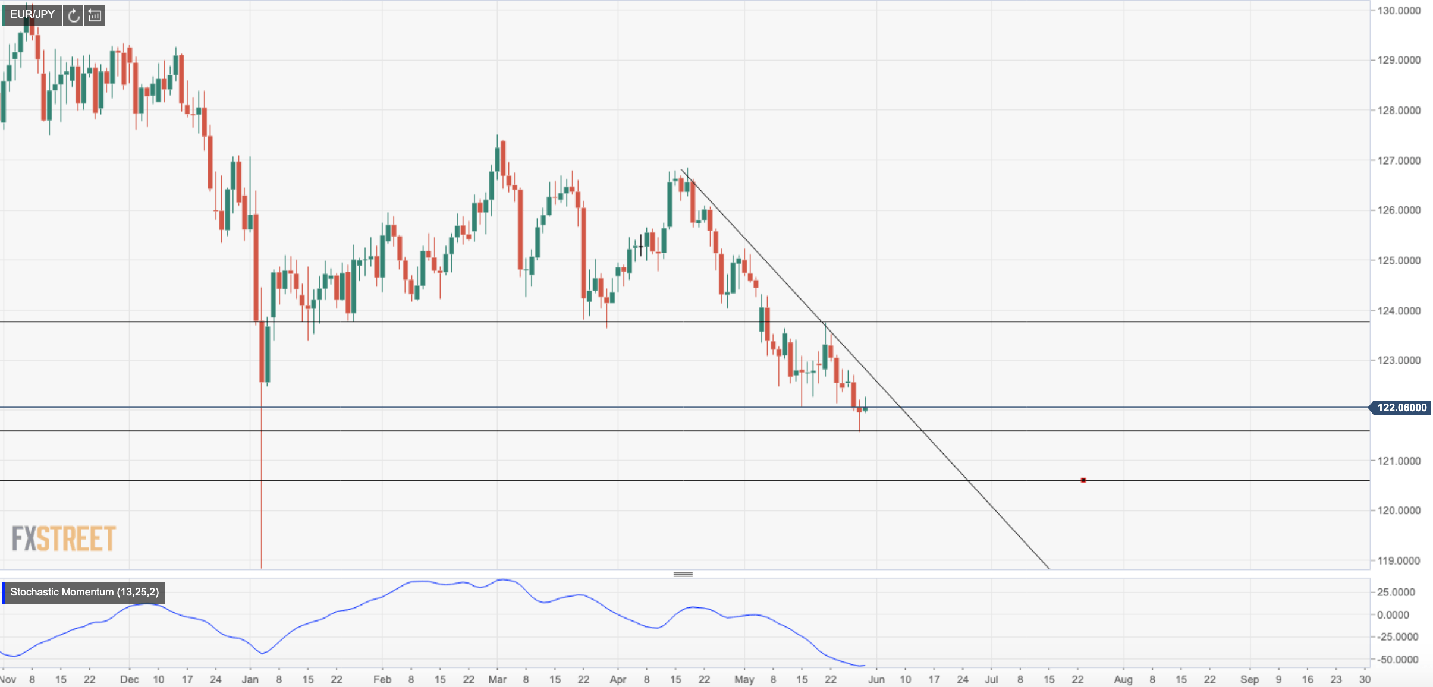This screenshot has height=687, width=1433.
Task: Click the Apr label on the time axis
Action: (x=618, y=679)
